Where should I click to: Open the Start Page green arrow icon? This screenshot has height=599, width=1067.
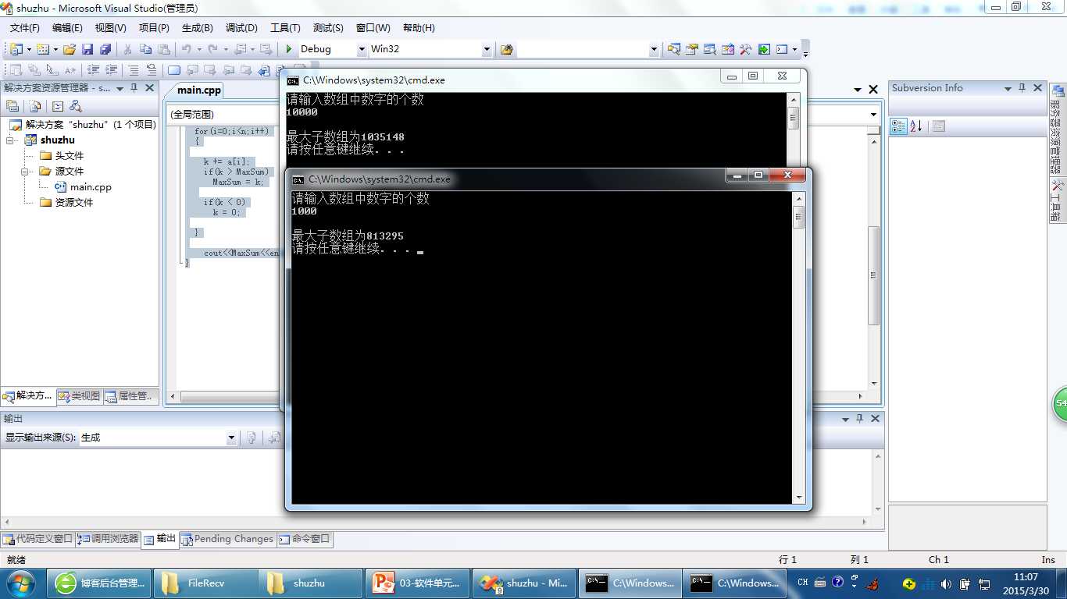tap(764, 49)
